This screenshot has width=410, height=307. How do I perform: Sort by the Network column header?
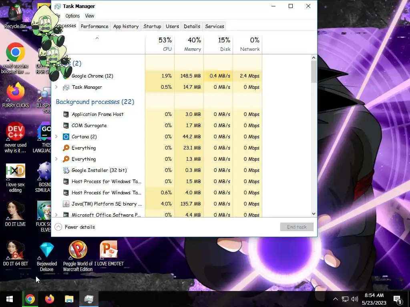(247, 44)
